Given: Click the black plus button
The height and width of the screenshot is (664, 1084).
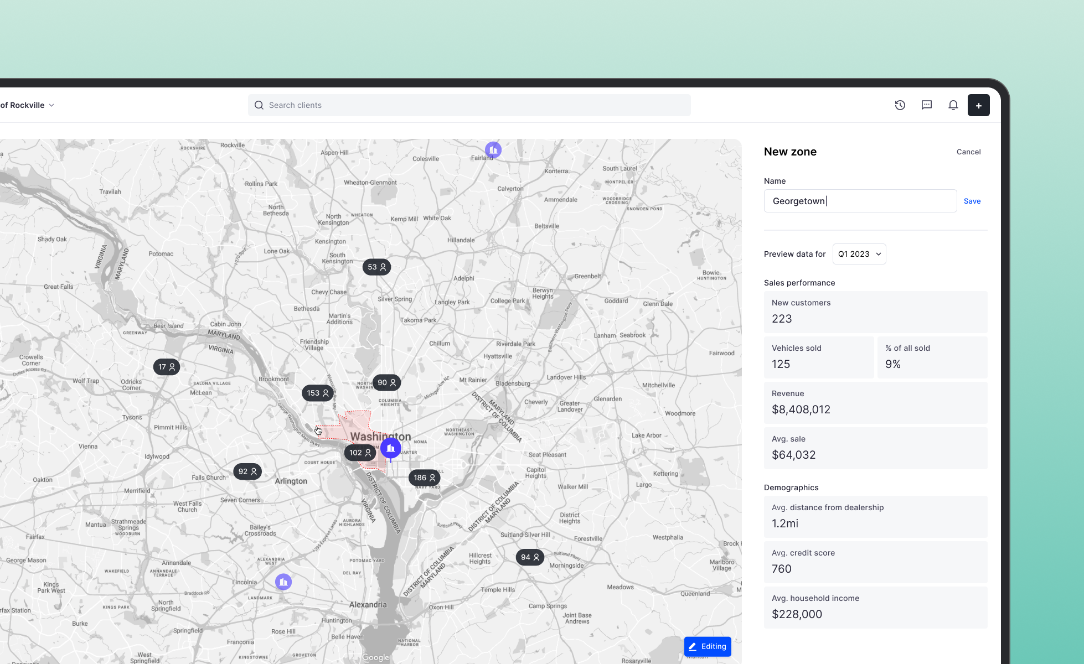Looking at the screenshot, I should pos(979,105).
